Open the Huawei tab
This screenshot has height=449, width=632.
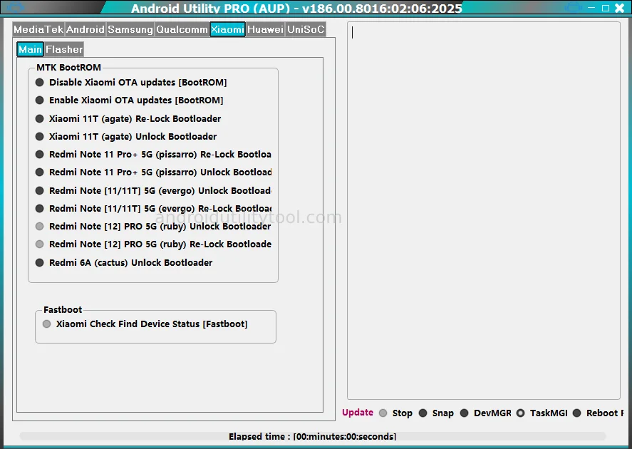(266, 29)
